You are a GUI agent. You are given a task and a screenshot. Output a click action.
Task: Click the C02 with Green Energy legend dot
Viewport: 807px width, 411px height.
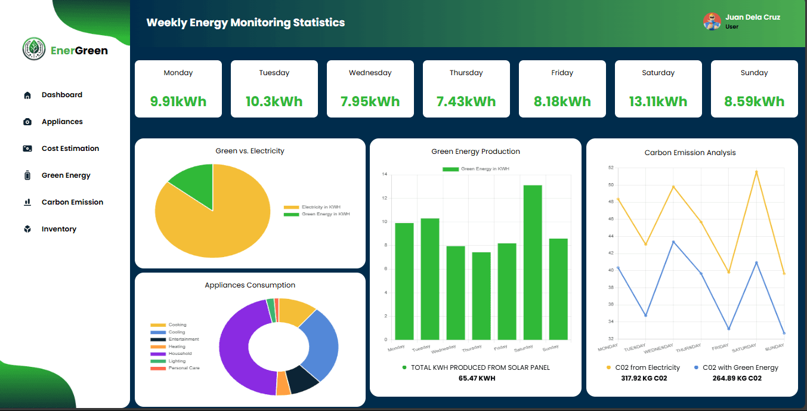tap(696, 368)
